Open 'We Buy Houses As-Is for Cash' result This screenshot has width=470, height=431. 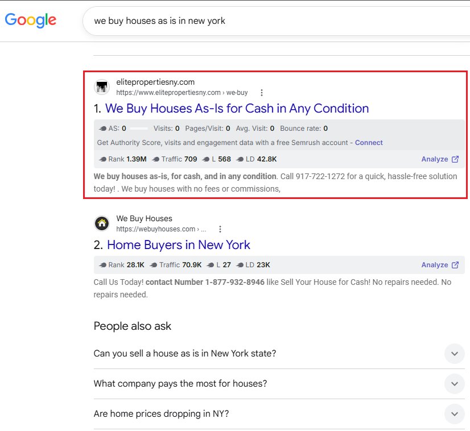(x=237, y=109)
